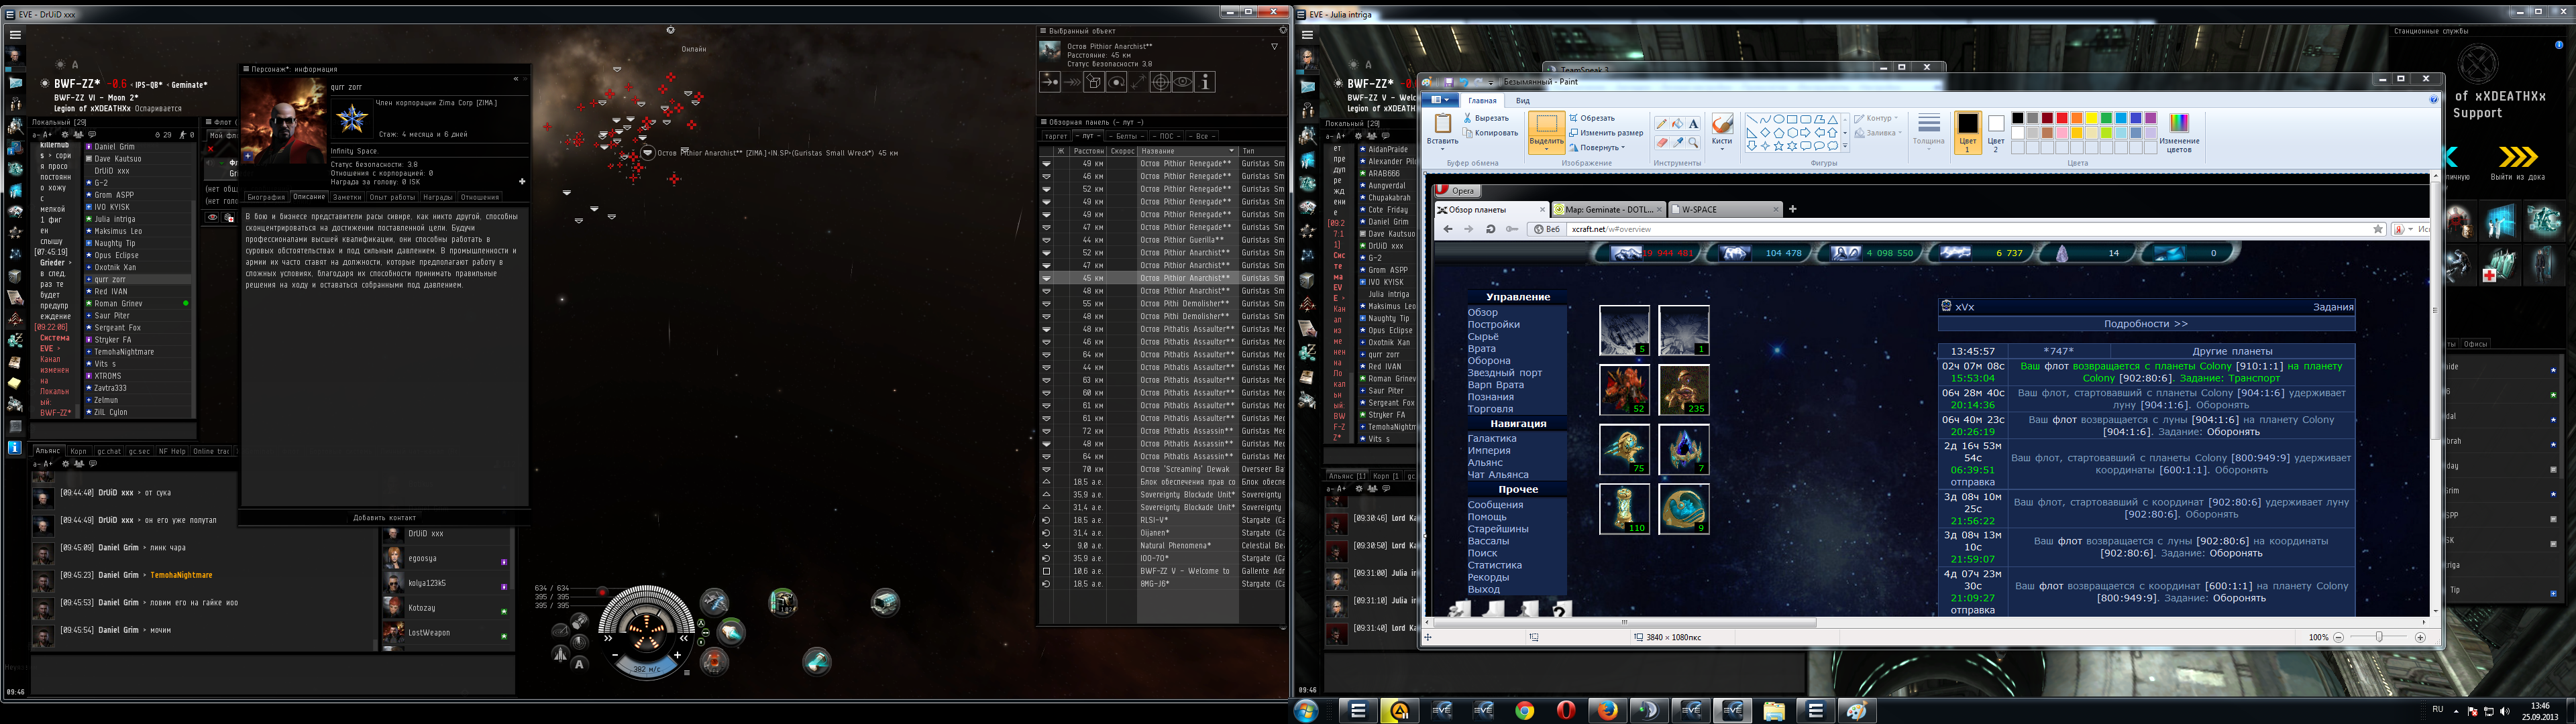Click the Paint zoom slider handle

(x=2379, y=637)
